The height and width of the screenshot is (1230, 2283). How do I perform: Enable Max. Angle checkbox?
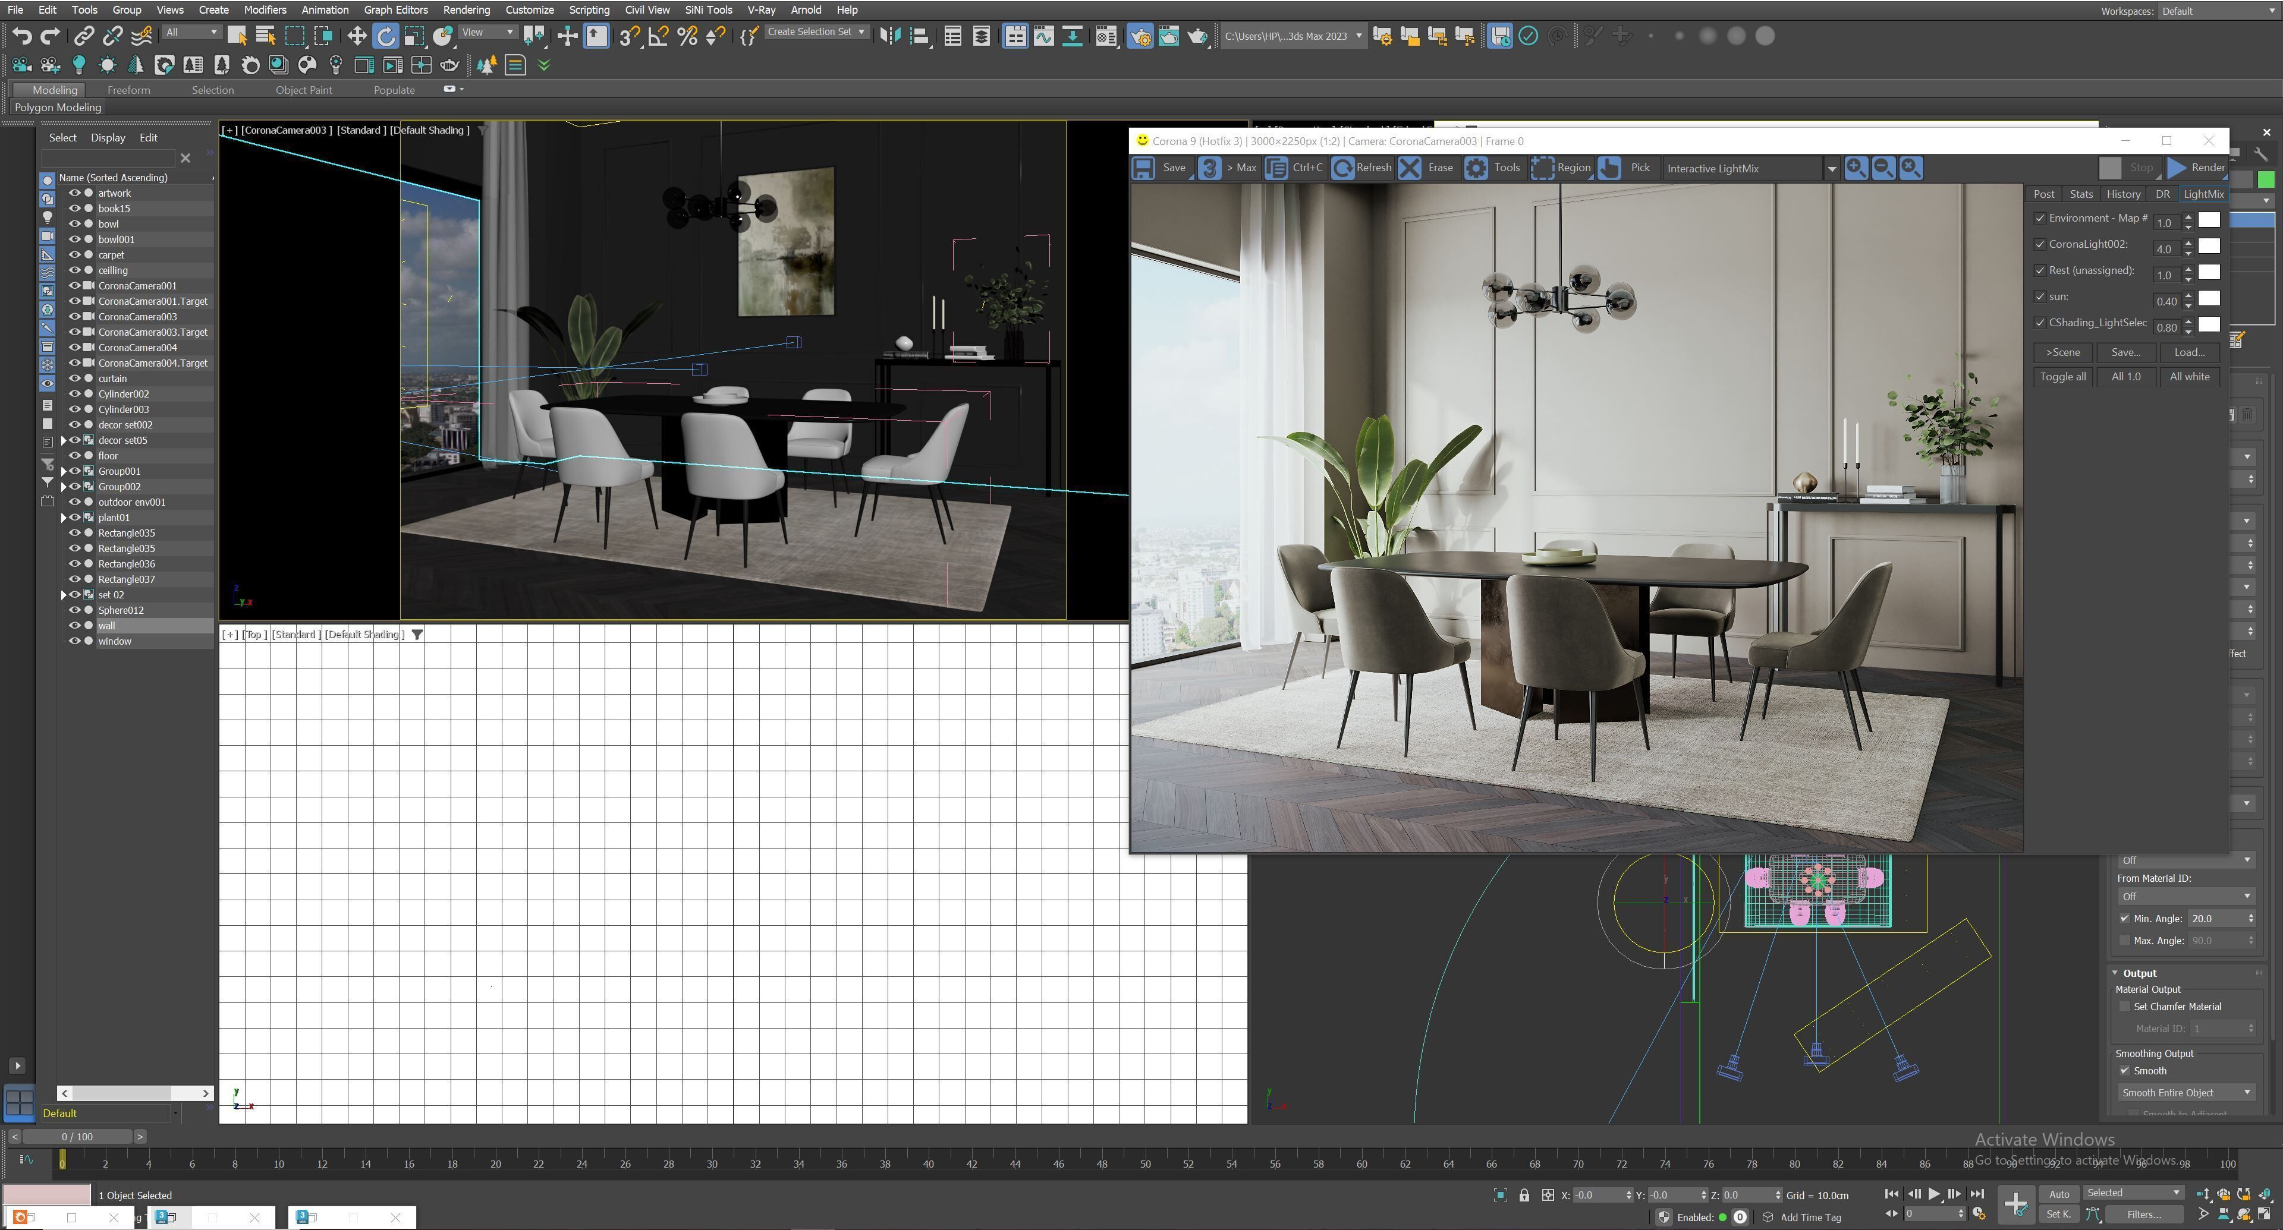tap(2124, 941)
